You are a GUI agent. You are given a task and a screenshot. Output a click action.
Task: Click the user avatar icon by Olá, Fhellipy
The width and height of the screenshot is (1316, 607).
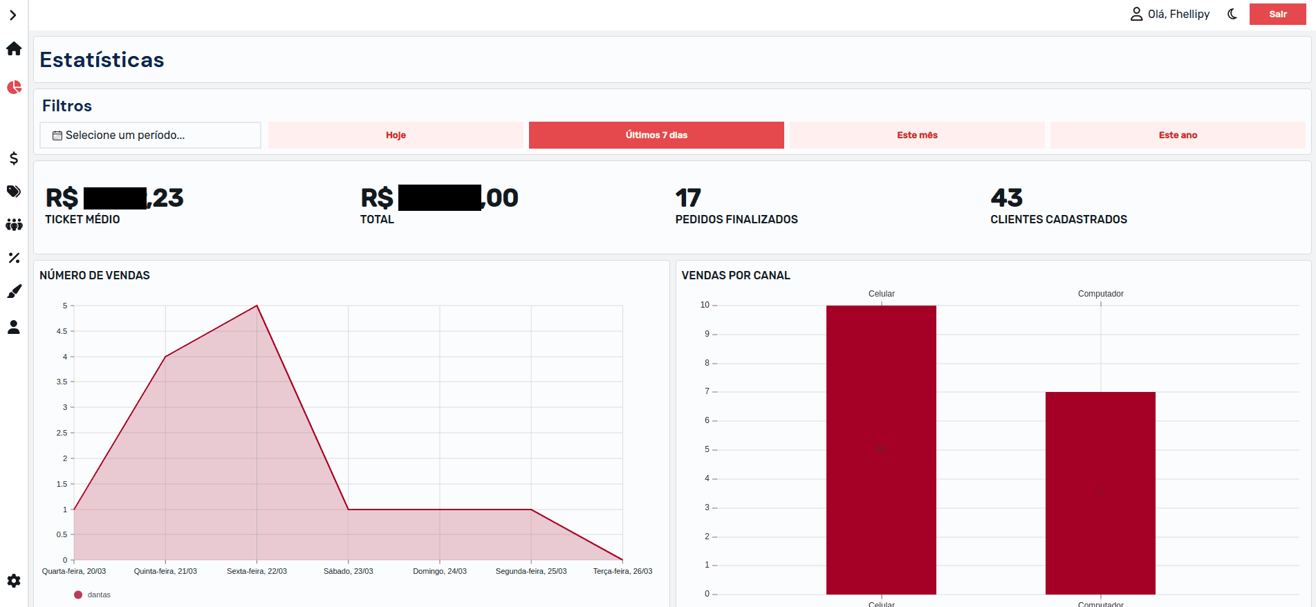click(x=1136, y=14)
